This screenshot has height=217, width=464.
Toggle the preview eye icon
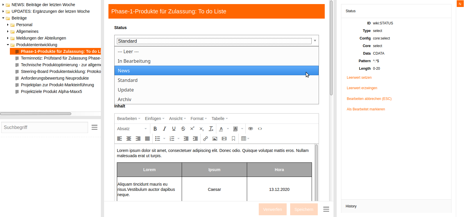click(x=251, y=129)
